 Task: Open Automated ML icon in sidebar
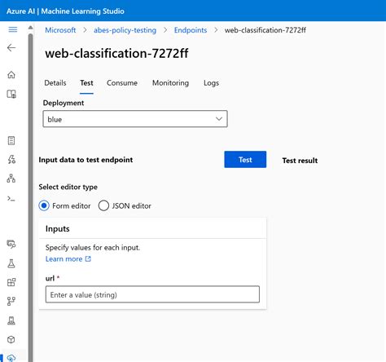click(11, 159)
